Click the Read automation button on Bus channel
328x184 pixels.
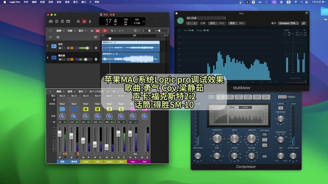121,104
